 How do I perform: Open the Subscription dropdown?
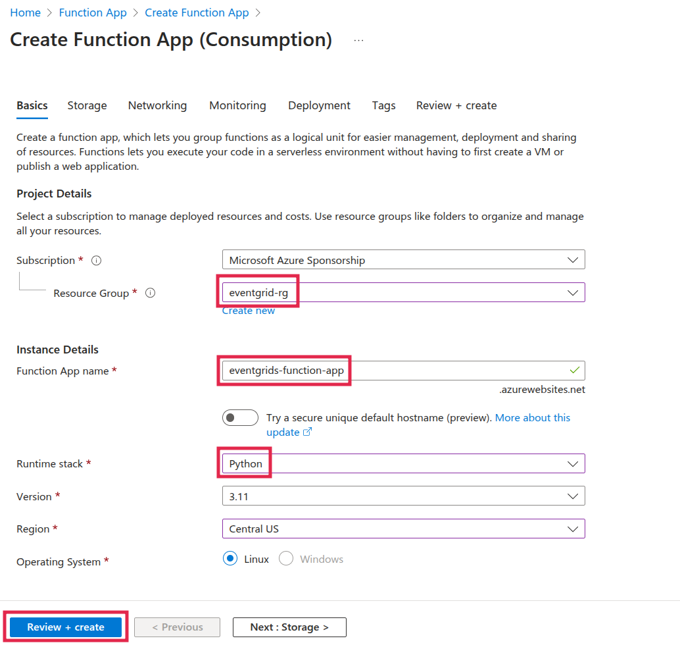[402, 260]
